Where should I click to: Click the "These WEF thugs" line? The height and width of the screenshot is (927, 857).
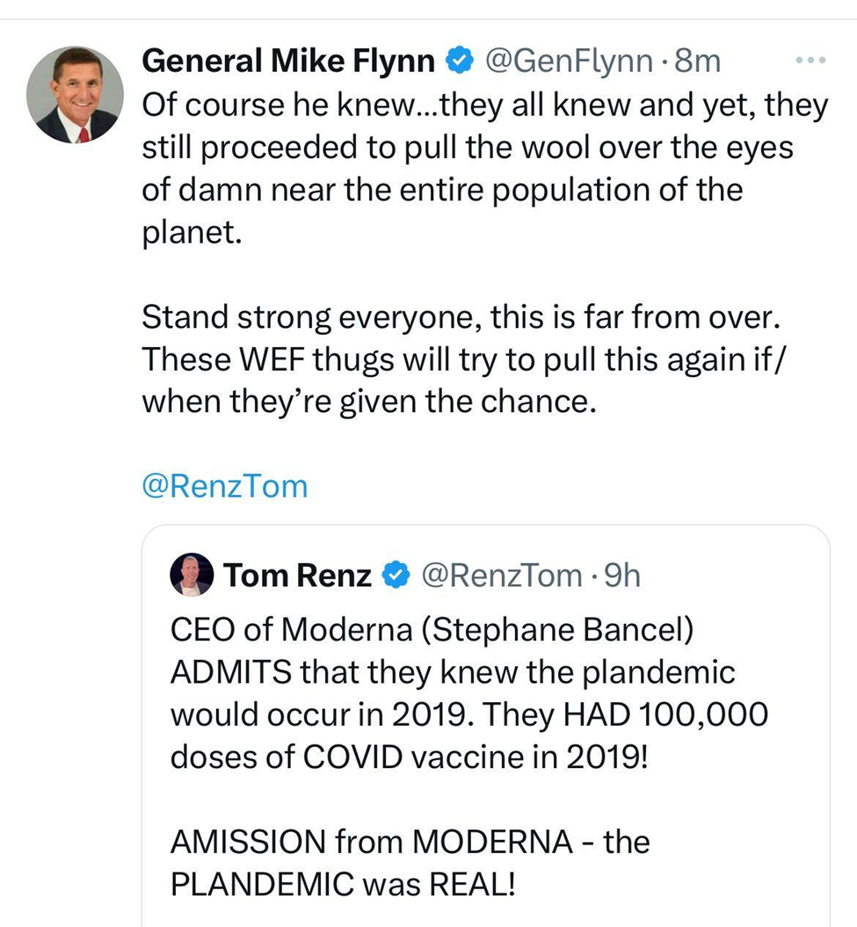[x=468, y=359]
